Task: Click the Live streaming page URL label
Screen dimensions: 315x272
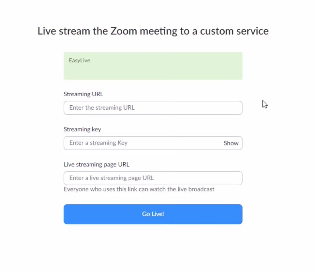Action: click(97, 164)
